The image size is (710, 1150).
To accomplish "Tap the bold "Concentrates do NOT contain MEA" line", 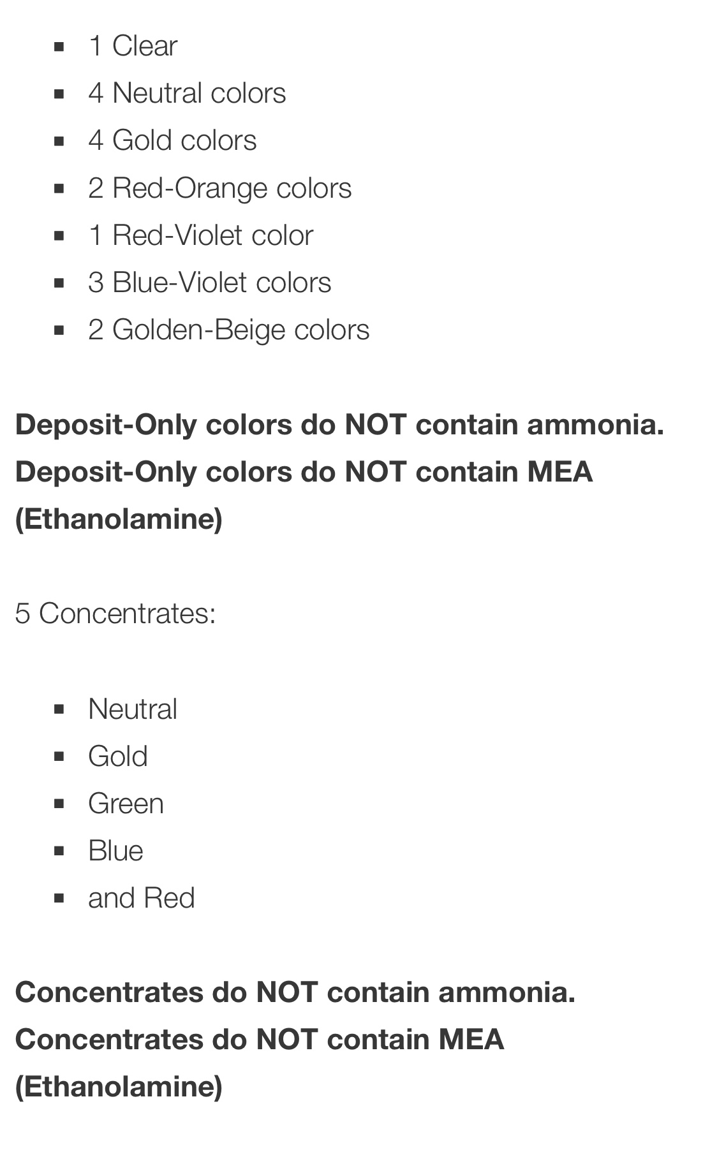I will point(259,1040).
